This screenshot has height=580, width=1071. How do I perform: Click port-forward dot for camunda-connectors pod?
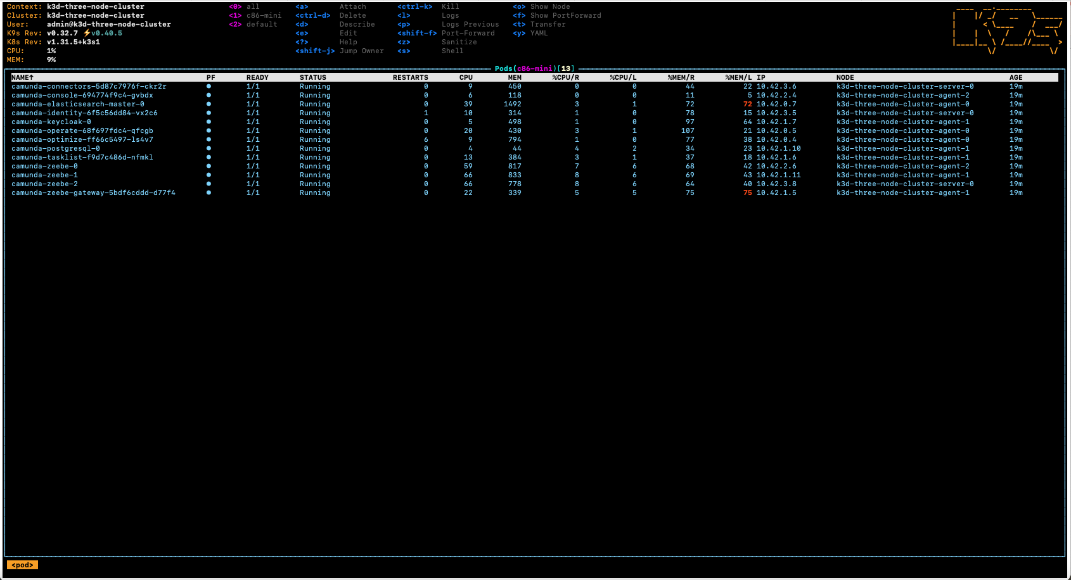[208, 86]
